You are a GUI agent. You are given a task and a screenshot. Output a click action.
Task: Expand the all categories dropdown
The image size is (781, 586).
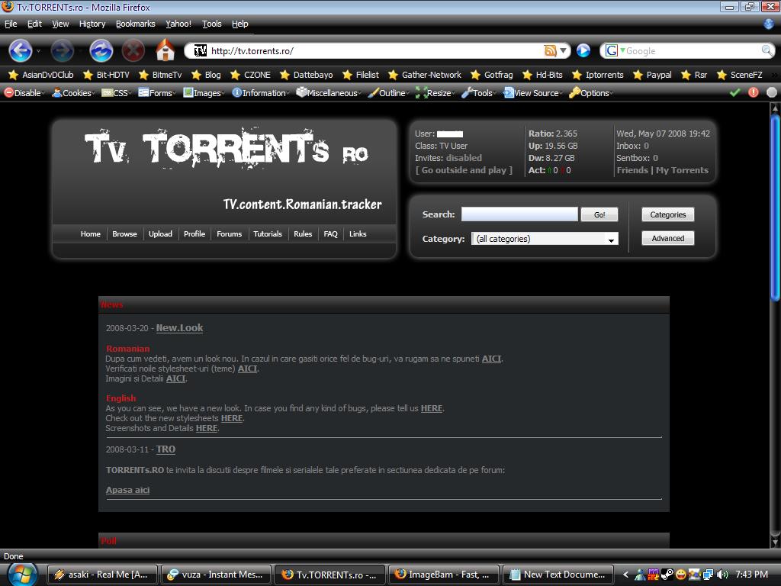pos(545,239)
